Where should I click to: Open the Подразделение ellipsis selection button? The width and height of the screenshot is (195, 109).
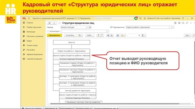171,27
